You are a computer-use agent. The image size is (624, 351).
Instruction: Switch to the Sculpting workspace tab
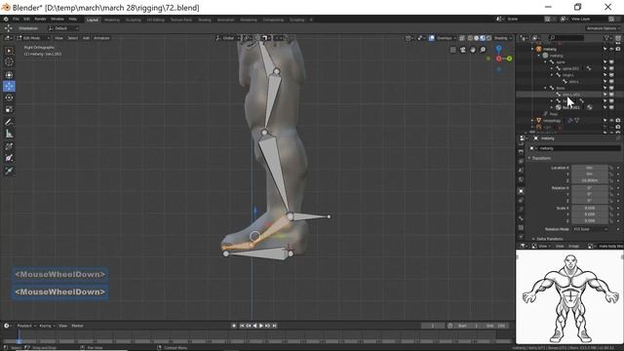coord(134,19)
